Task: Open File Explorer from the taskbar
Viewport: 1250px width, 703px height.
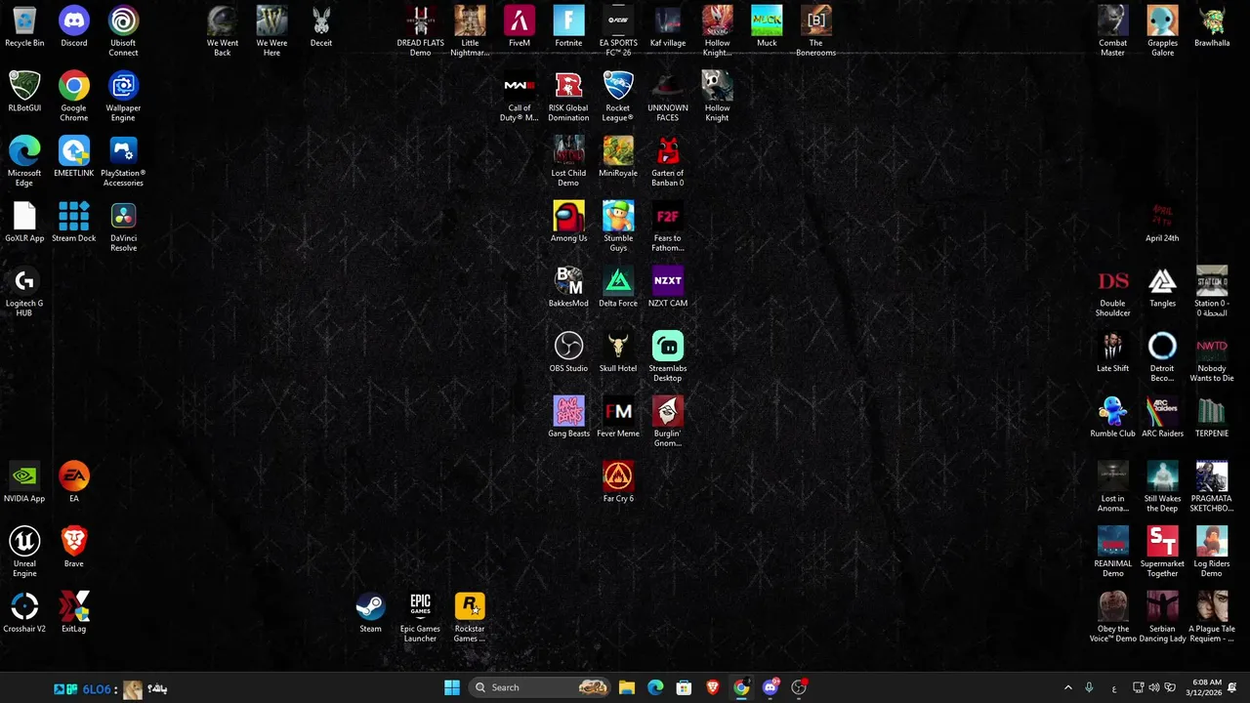Action: (x=627, y=687)
